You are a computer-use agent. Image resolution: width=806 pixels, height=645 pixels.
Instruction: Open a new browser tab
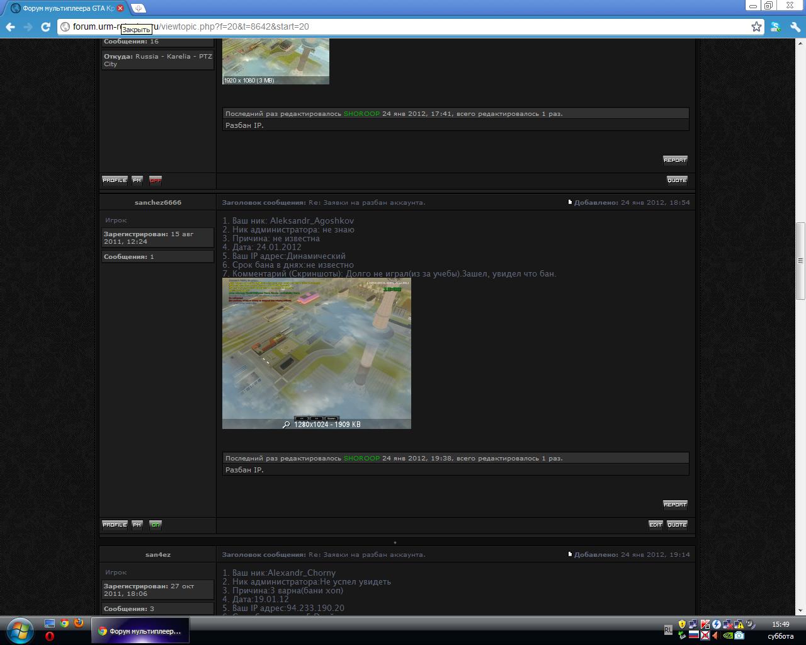139,8
